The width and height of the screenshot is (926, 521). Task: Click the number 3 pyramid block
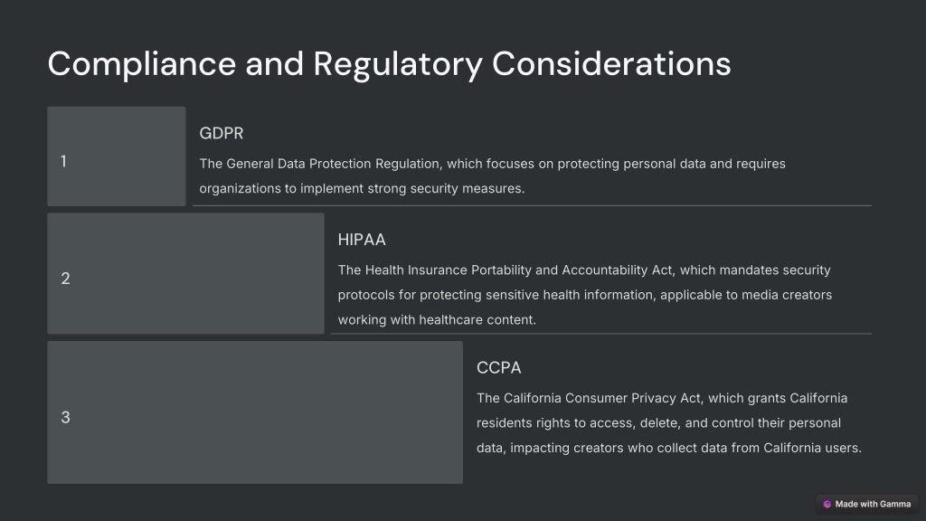(255, 412)
